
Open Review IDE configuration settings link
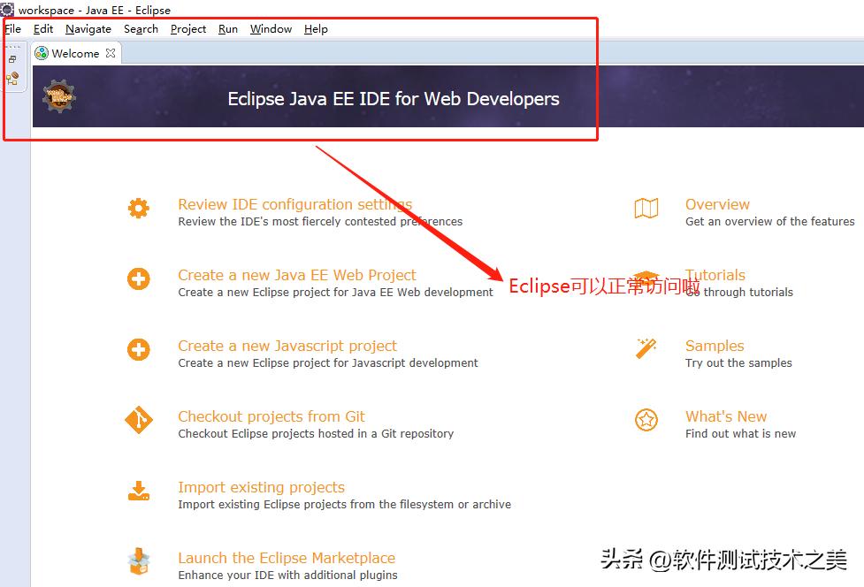(294, 204)
